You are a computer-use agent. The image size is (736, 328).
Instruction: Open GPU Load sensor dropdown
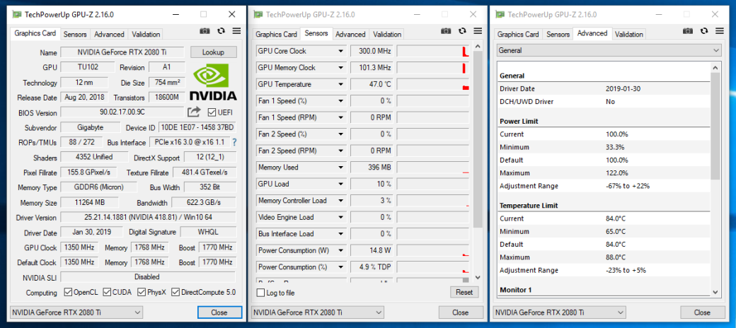tap(341, 184)
